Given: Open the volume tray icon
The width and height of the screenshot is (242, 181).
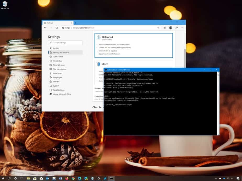Looking at the screenshot, I should pos(232,179).
